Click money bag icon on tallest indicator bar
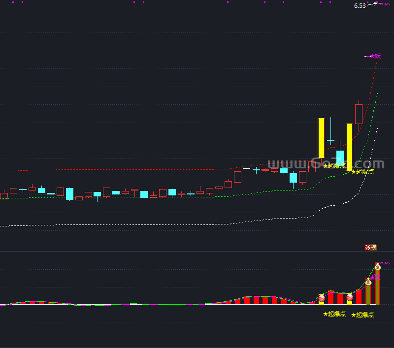 377,266
